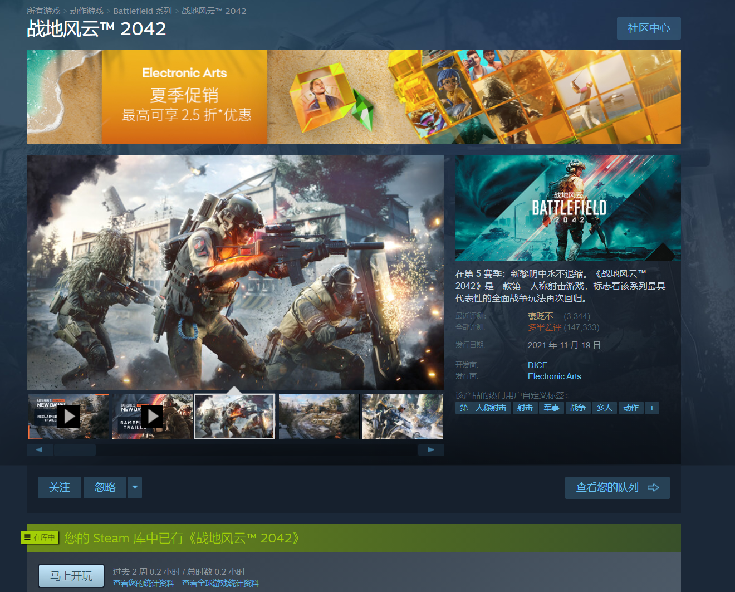Open developer DICE link

(x=537, y=365)
